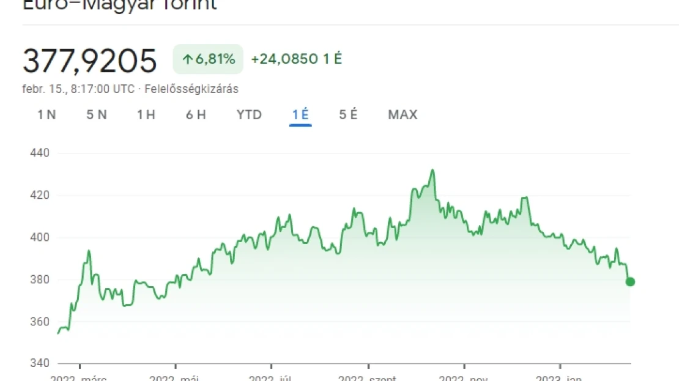Screen dimensions: 679x381
Task: Click the febr. 15., 8:17:00 UTC timestamp
Action: point(78,89)
